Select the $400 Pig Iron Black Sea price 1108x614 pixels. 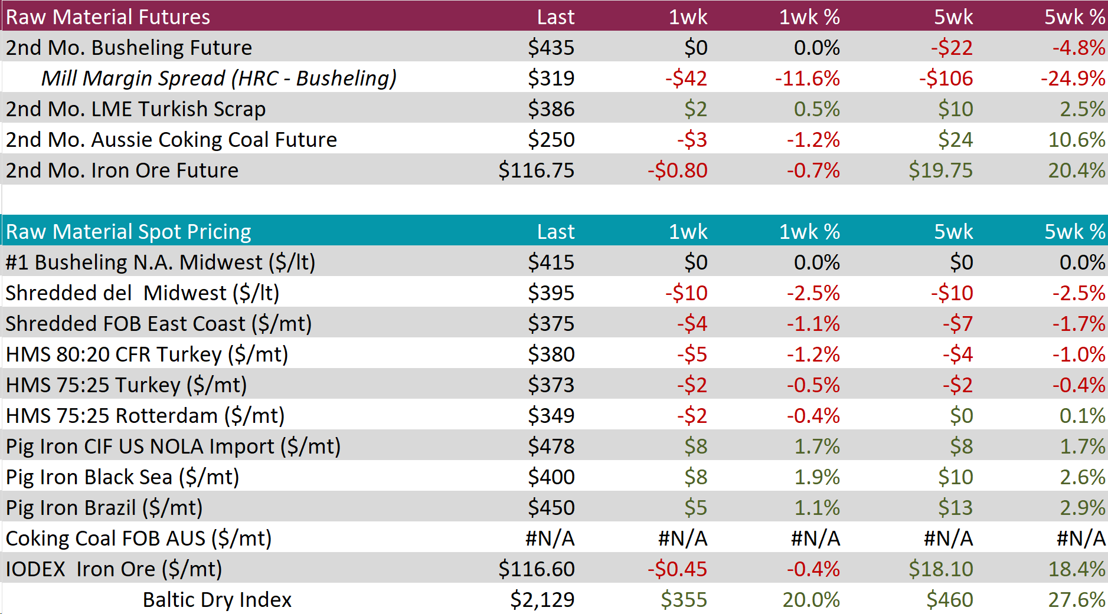(551, 477)
